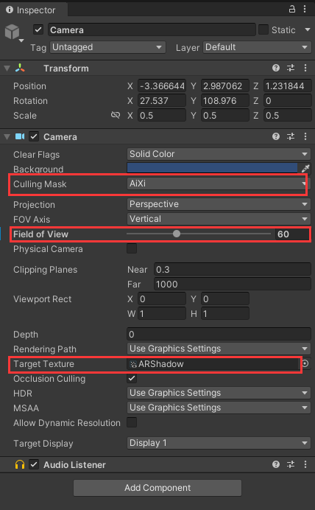Open Audio Listener help reference icon
This screenshot has width=315, height=510.
(276, 464)
